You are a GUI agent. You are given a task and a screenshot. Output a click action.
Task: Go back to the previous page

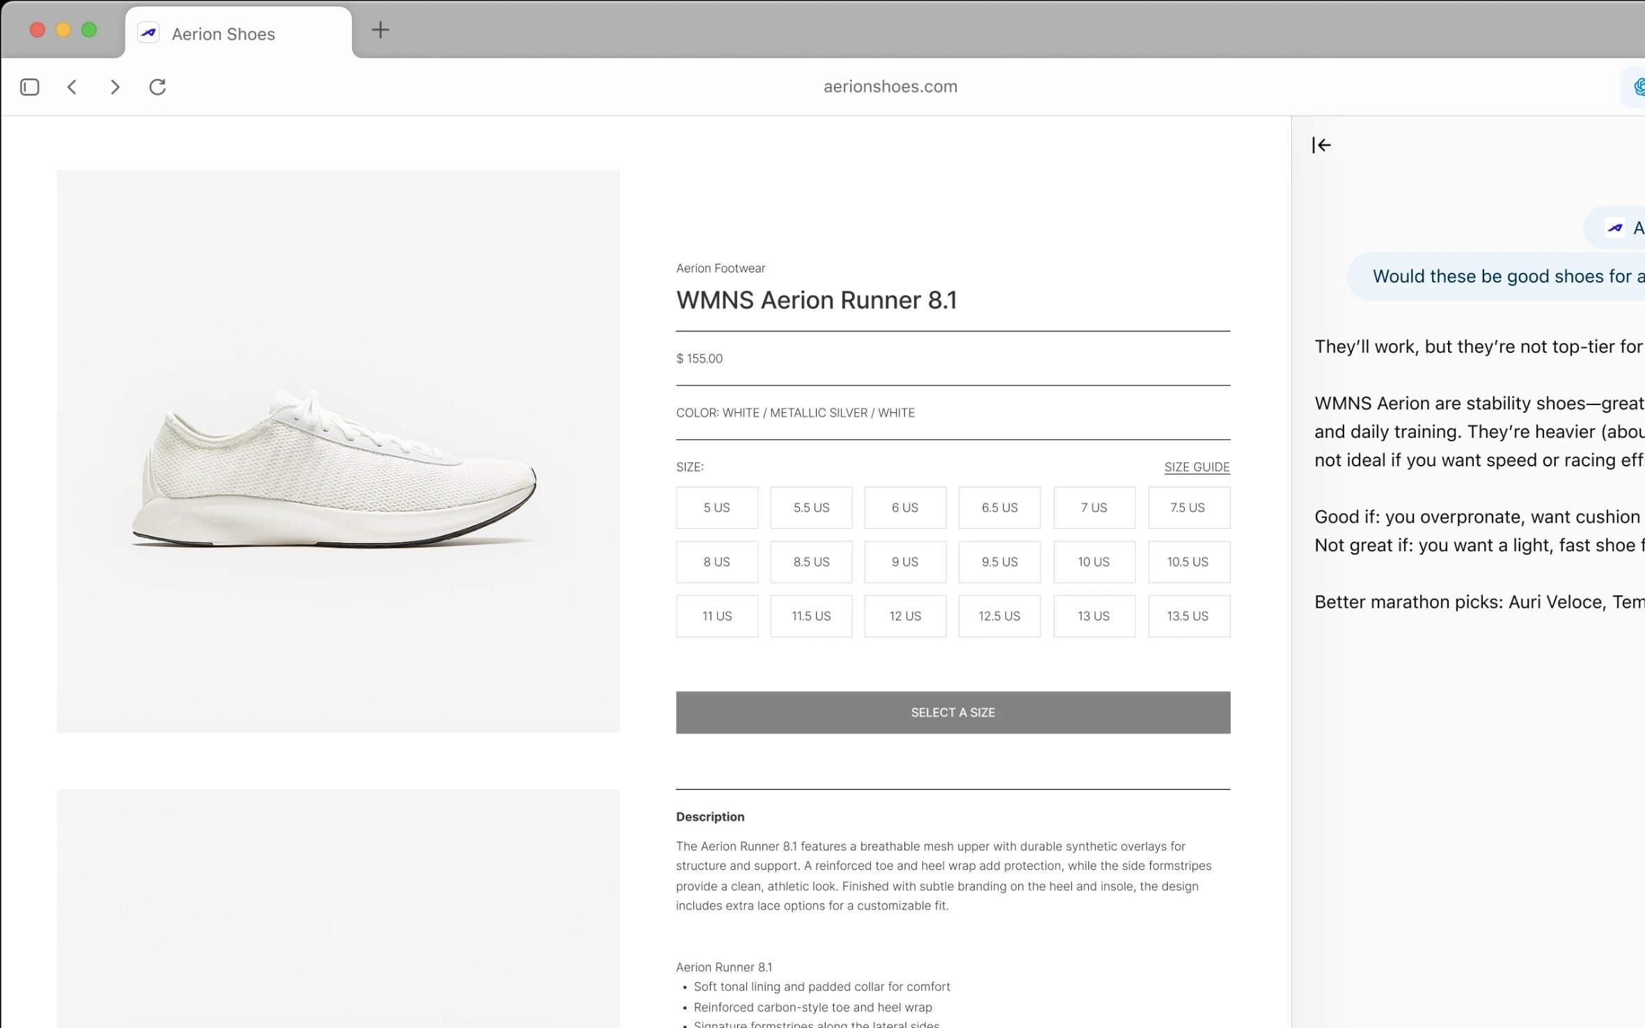tap(72, 87)
